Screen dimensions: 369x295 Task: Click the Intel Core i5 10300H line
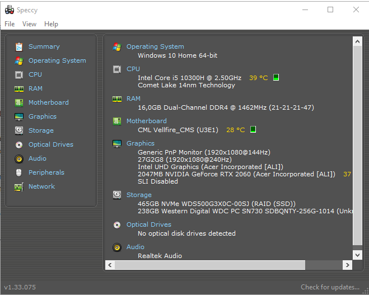pos(190,78)
